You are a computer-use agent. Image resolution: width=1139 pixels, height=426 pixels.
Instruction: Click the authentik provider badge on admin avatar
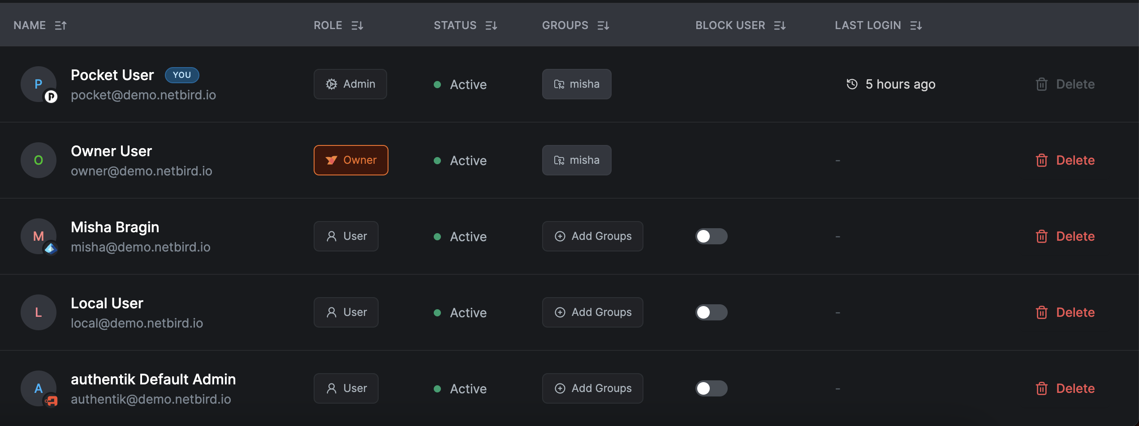pos(51,400)
